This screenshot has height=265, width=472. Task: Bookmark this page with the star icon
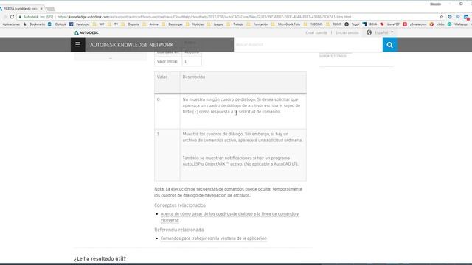pyautogui.click(x=441, y=17)
